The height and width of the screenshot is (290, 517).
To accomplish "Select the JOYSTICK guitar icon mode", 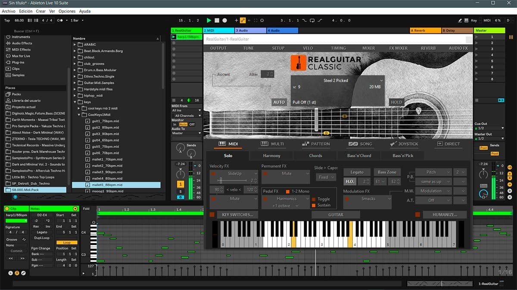I will (x=393, y=144).
